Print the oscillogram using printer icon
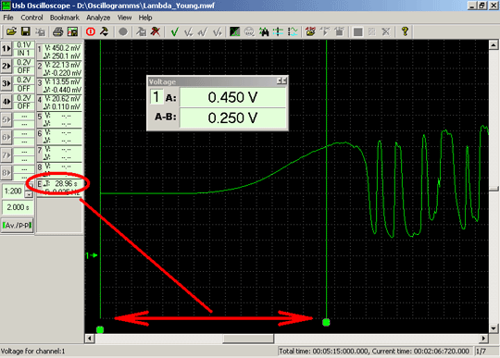Image resolution: width=500 pixels, height=358 pixels. [x=58, y=31]
